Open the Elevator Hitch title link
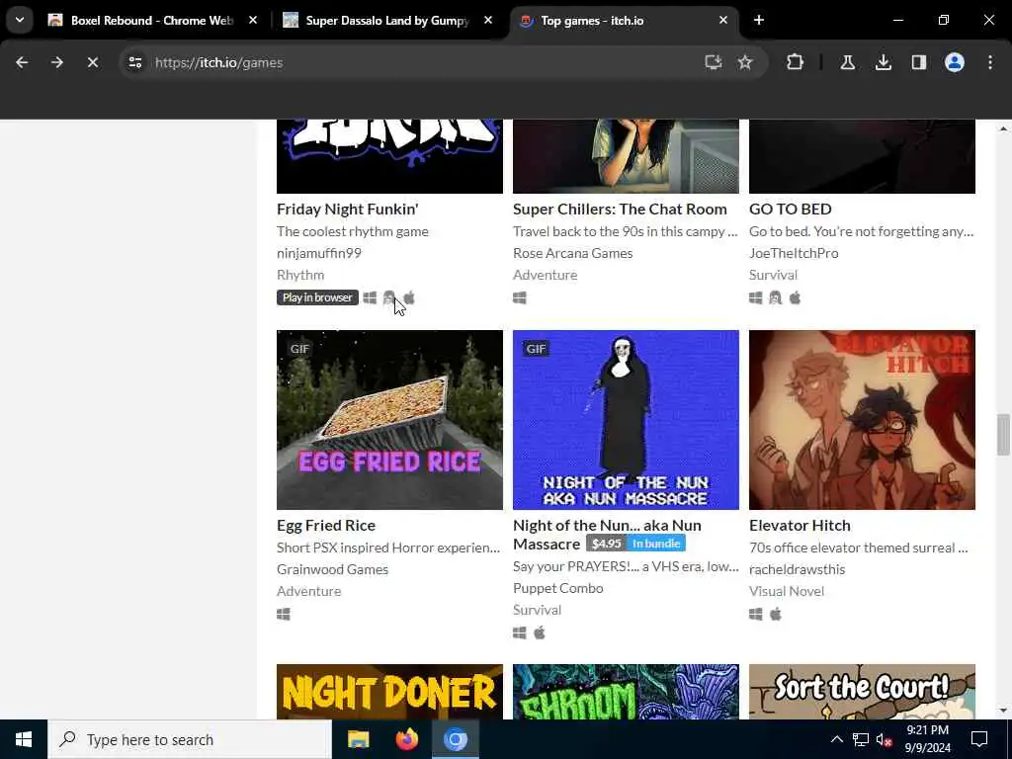 (800, 526)
